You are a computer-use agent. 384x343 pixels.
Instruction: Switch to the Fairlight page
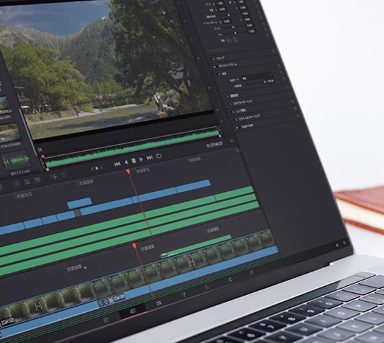pos(207,287)
